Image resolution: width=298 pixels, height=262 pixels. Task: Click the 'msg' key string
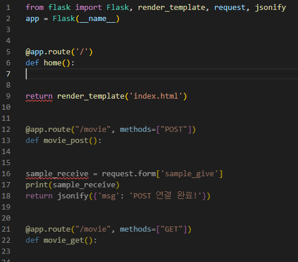tap(108, 196)
